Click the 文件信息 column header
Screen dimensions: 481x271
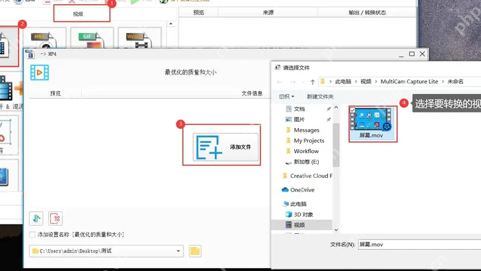pos(252,93)
